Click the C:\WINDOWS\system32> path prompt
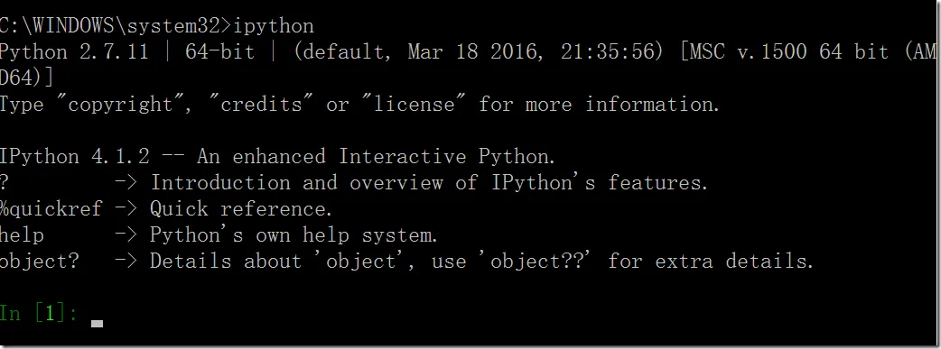 [116, 26]
